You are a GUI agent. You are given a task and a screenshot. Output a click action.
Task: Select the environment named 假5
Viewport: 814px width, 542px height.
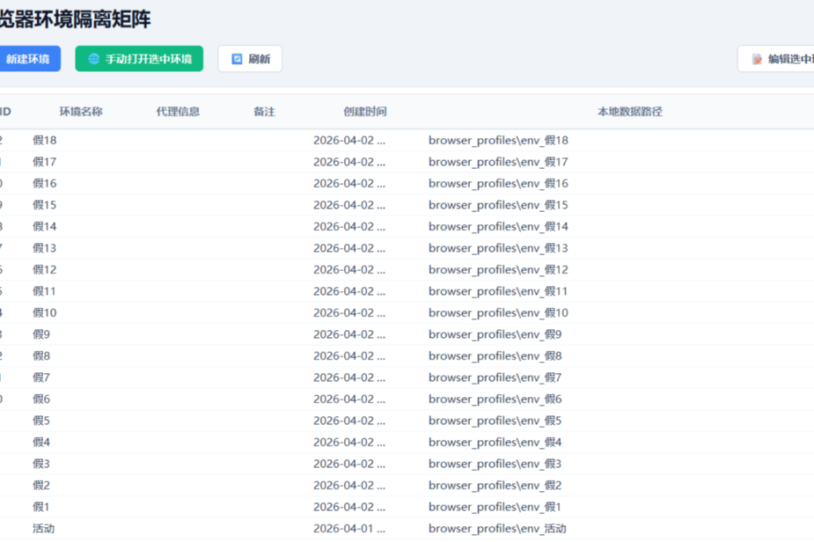41,421
